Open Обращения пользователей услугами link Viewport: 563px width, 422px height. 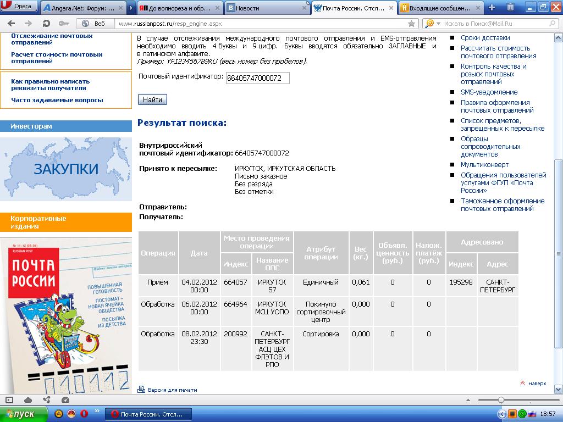504,182
